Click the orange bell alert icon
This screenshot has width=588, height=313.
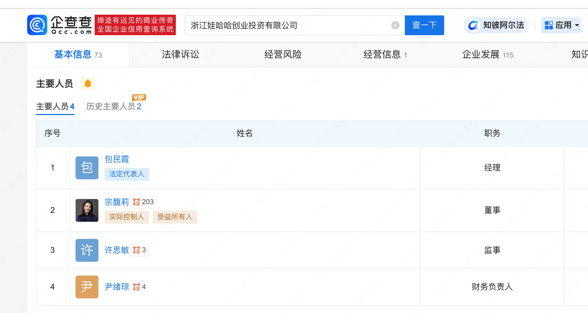pyautogui.click(x=88, y=84)
